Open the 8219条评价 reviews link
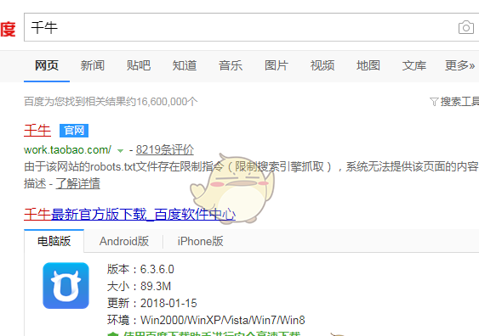The width and height of the screenshot is (479, 336). tap(165, 150)
